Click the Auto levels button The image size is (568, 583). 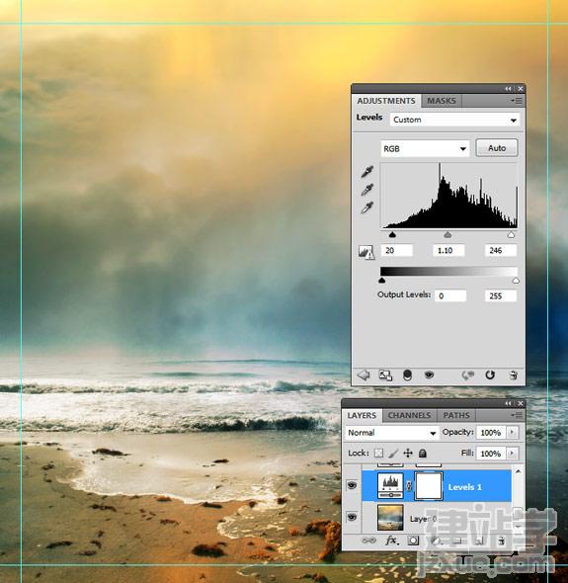(497, 148)
